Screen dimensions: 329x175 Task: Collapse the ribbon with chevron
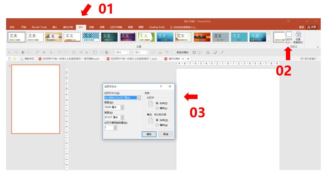click(318, 47)
